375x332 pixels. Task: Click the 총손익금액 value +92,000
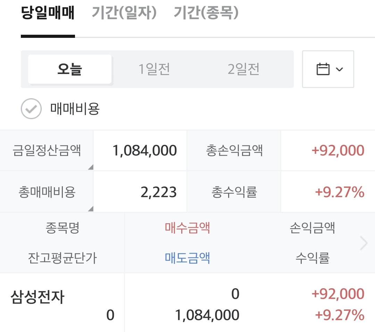[x=338, y=150]
